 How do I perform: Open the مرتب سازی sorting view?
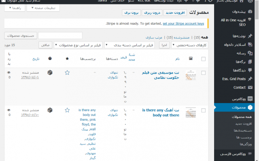(x=154, y=37)
